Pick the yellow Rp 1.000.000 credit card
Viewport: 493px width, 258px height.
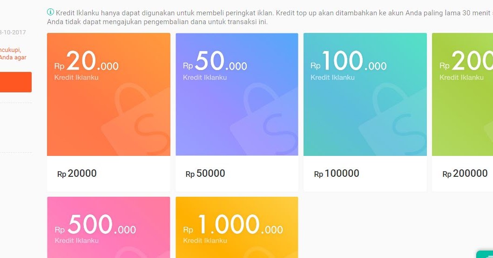237,227
